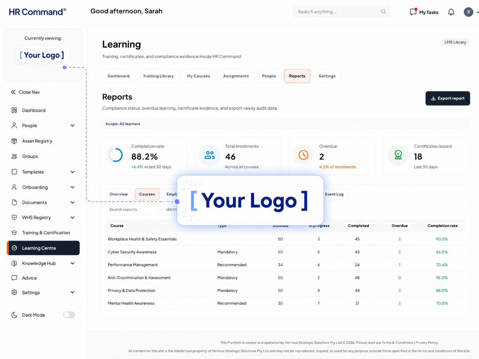479x359 pixels.
Task: Toggle the Dark Mode switch
Action: pyautogui.click(x=69, y=315)
